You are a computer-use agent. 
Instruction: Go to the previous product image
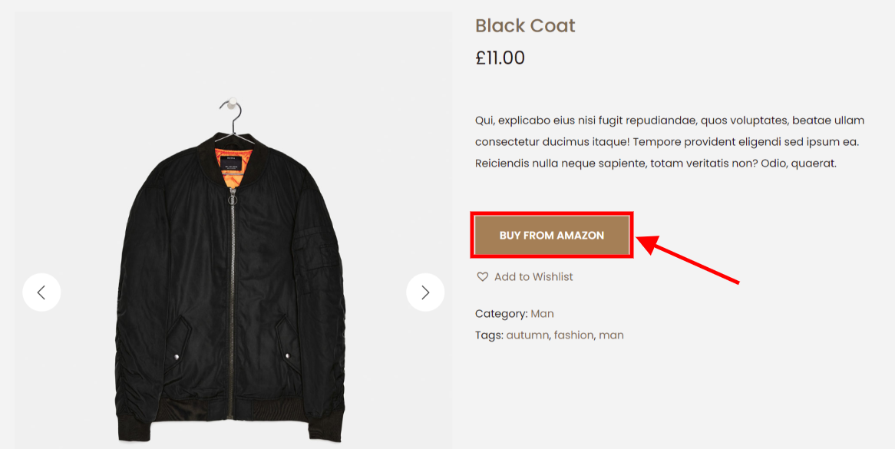click(41, 292)
